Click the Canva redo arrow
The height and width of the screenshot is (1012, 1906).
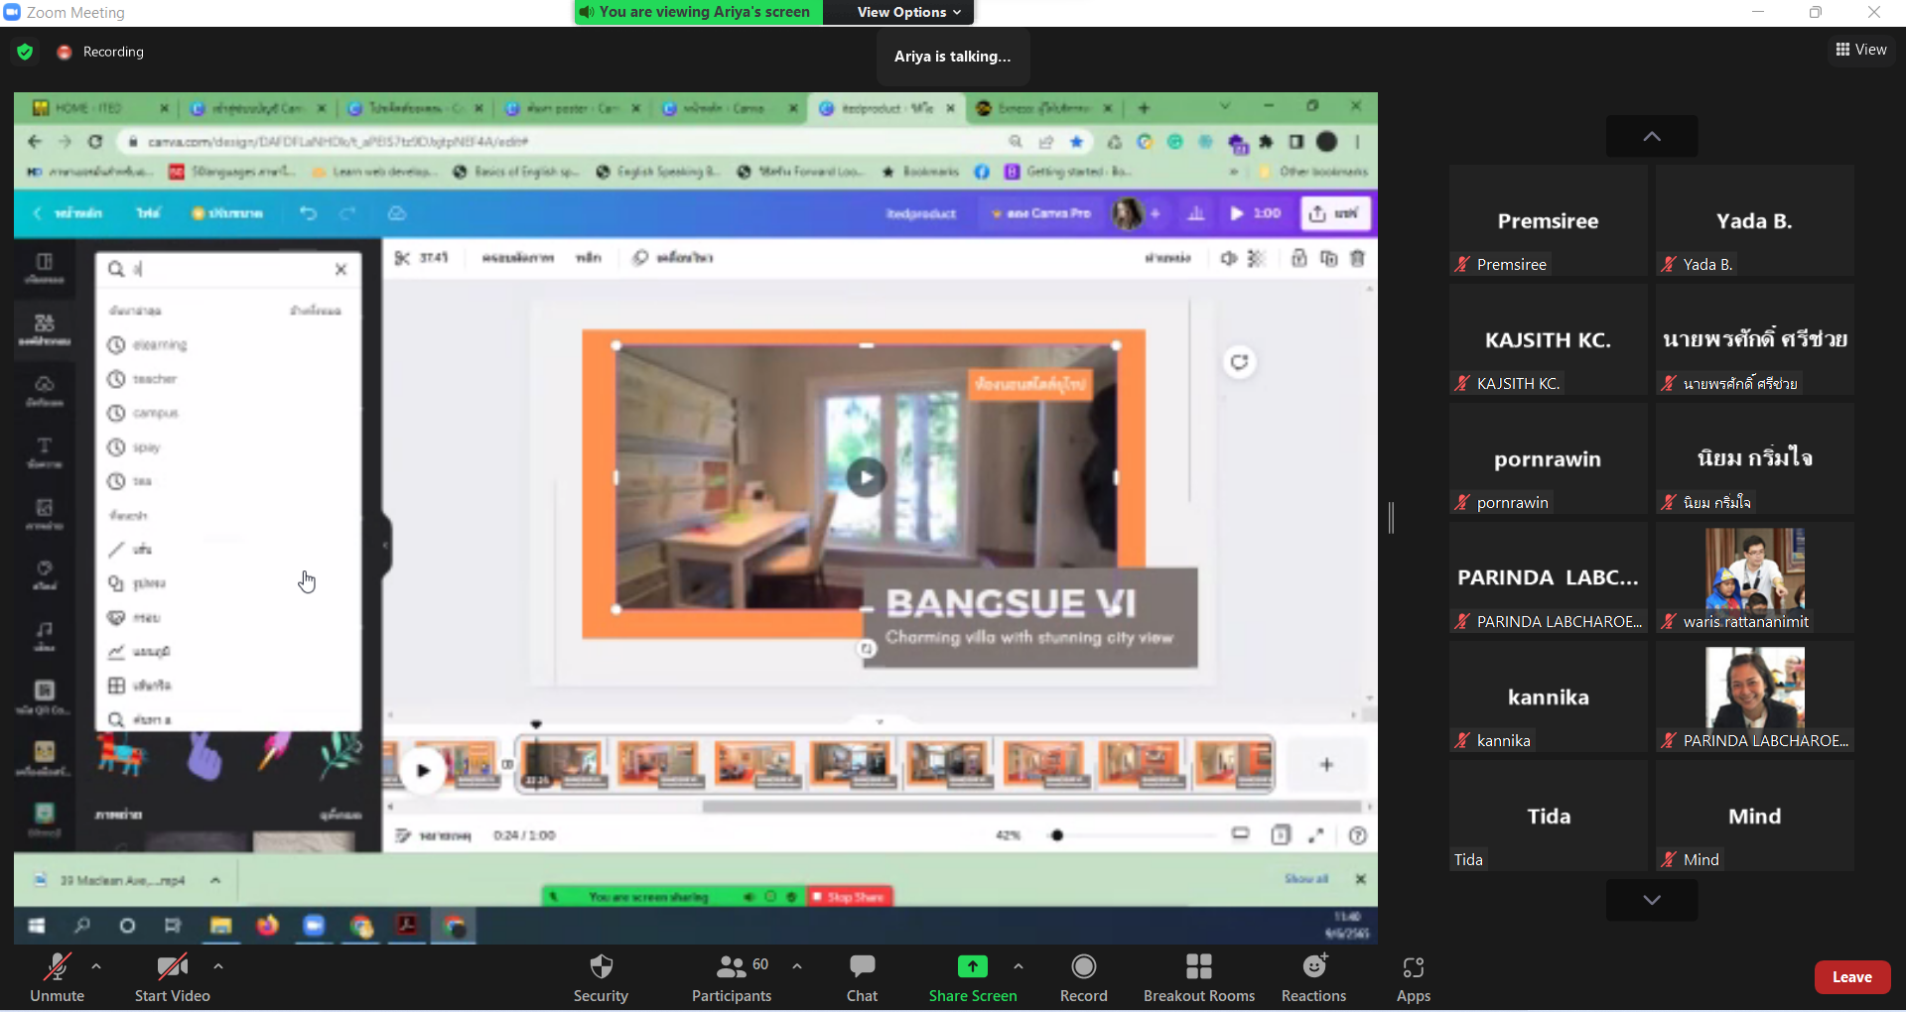tap(347, 213)
